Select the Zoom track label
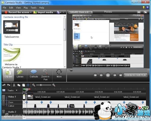 11,102
